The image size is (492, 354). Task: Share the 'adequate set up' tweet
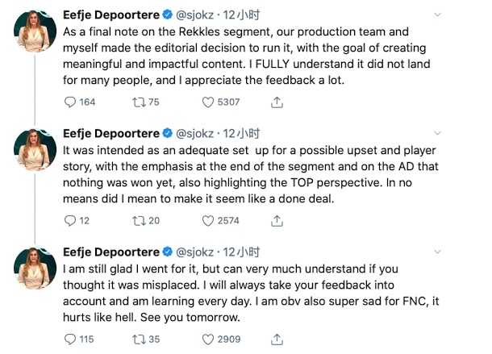tap(277, 220)
